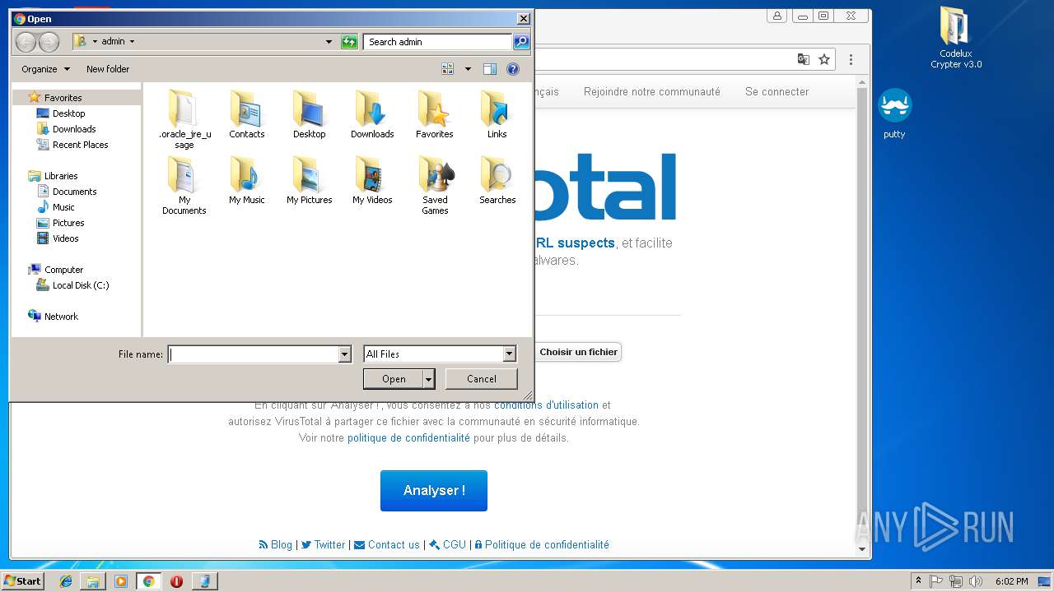Select Downloads in navigation pane
Image resolution: width=1054 pixels, height=592 pixels.
click(x=74, y=129)
